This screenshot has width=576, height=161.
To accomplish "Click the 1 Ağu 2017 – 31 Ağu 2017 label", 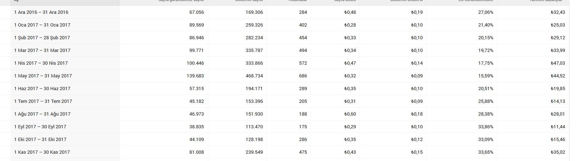I will [x=42, y=114].
